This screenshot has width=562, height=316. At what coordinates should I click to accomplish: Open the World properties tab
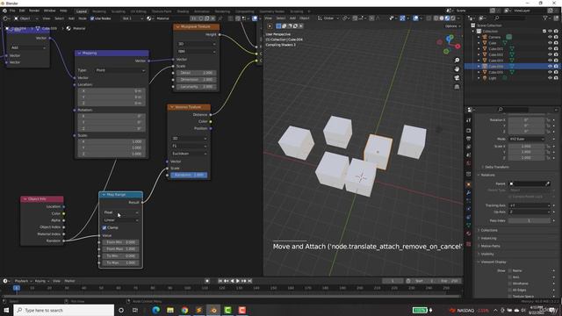pos(468,163)
